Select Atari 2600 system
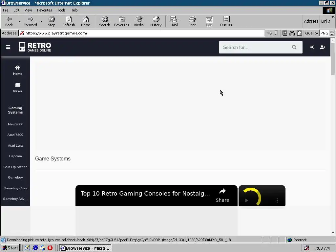Viewport: 336px width, 252px height. point(15,124)
